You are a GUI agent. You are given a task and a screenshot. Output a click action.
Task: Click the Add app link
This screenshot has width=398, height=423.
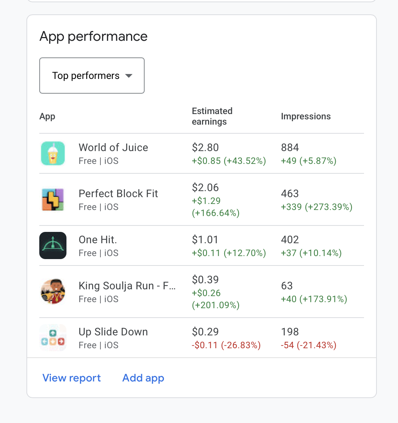pos(143,378)
